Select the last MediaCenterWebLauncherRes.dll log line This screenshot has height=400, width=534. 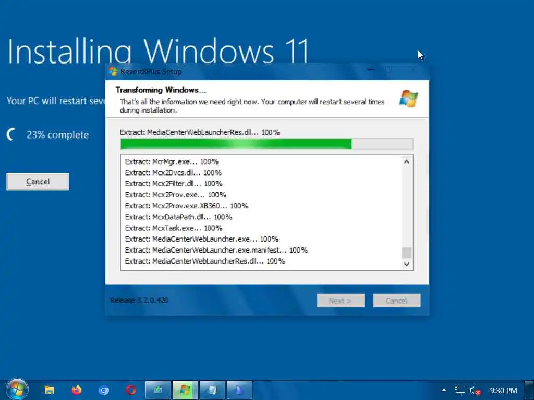click(204, 261)
